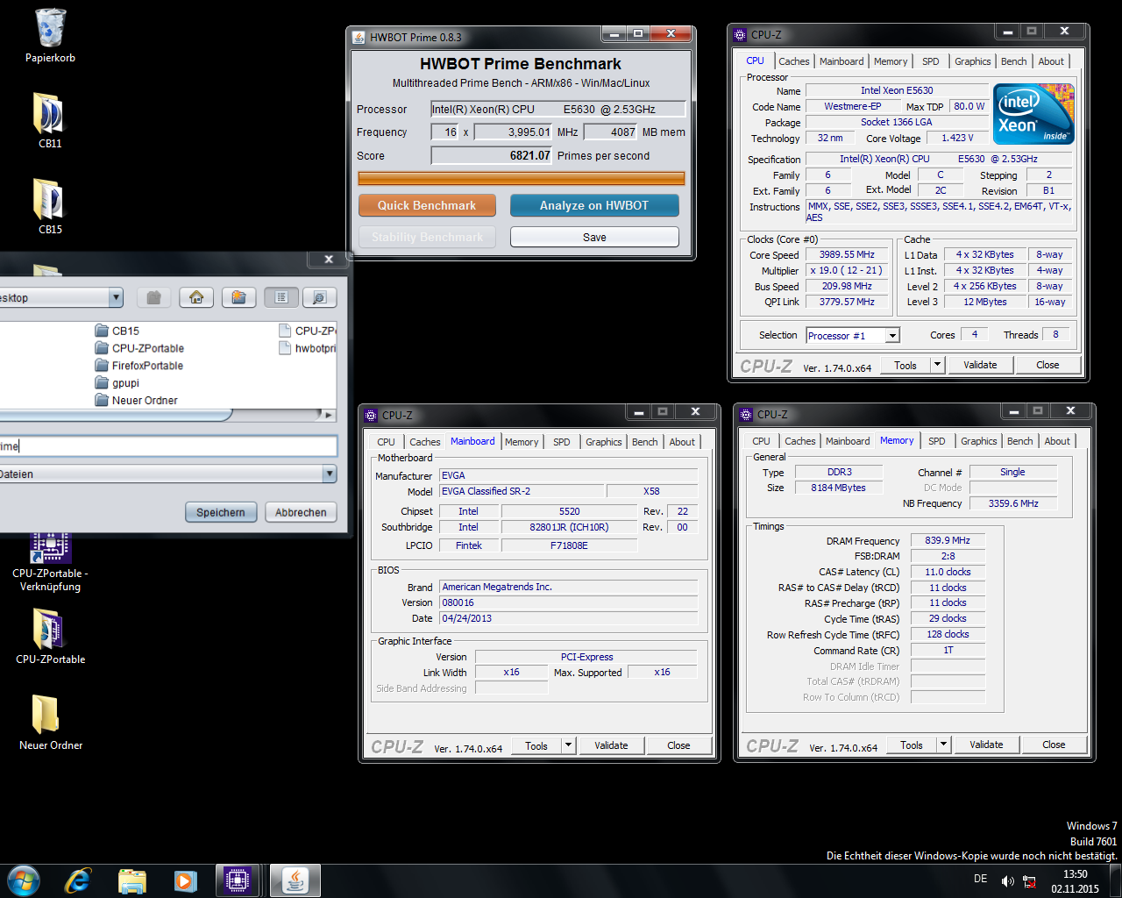Select the gpupi folder in save dialog
This screenshot has width=1122, height=898.
[117, 383]
